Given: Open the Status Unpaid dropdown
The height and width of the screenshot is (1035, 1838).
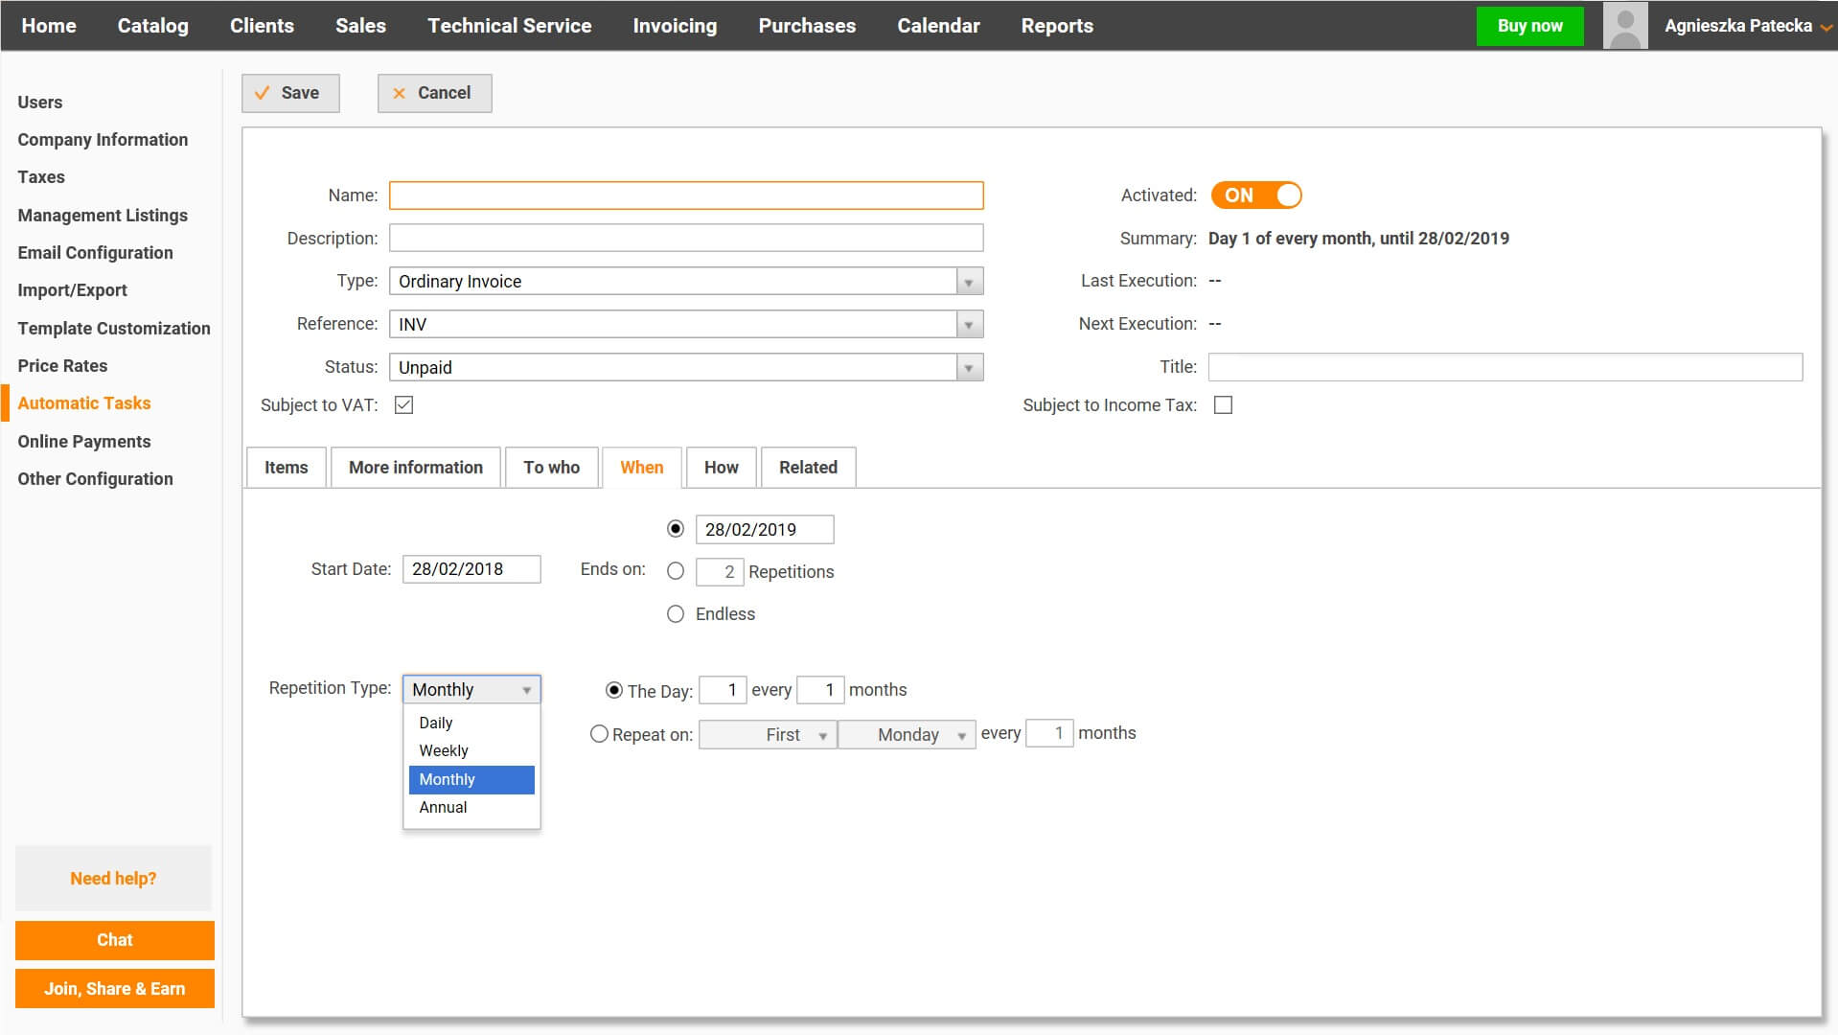Looking at the screenshot, I should [686, 367].
